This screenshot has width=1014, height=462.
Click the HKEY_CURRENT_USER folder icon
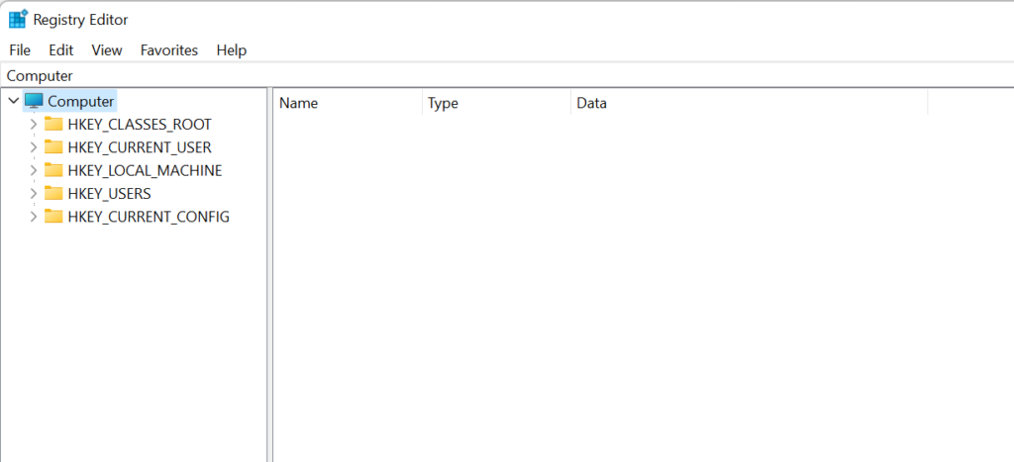(53, 147)
